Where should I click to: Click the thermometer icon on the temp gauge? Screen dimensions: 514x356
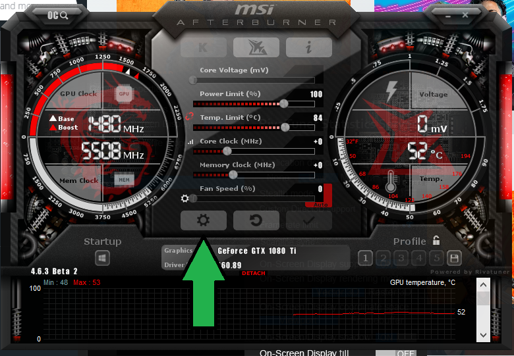point(390,181)
